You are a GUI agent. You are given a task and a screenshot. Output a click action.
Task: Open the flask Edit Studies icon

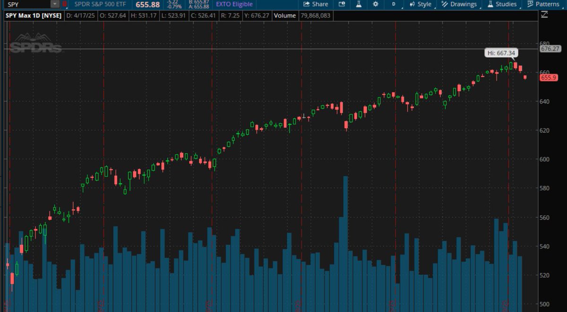[x=359, y=4]
